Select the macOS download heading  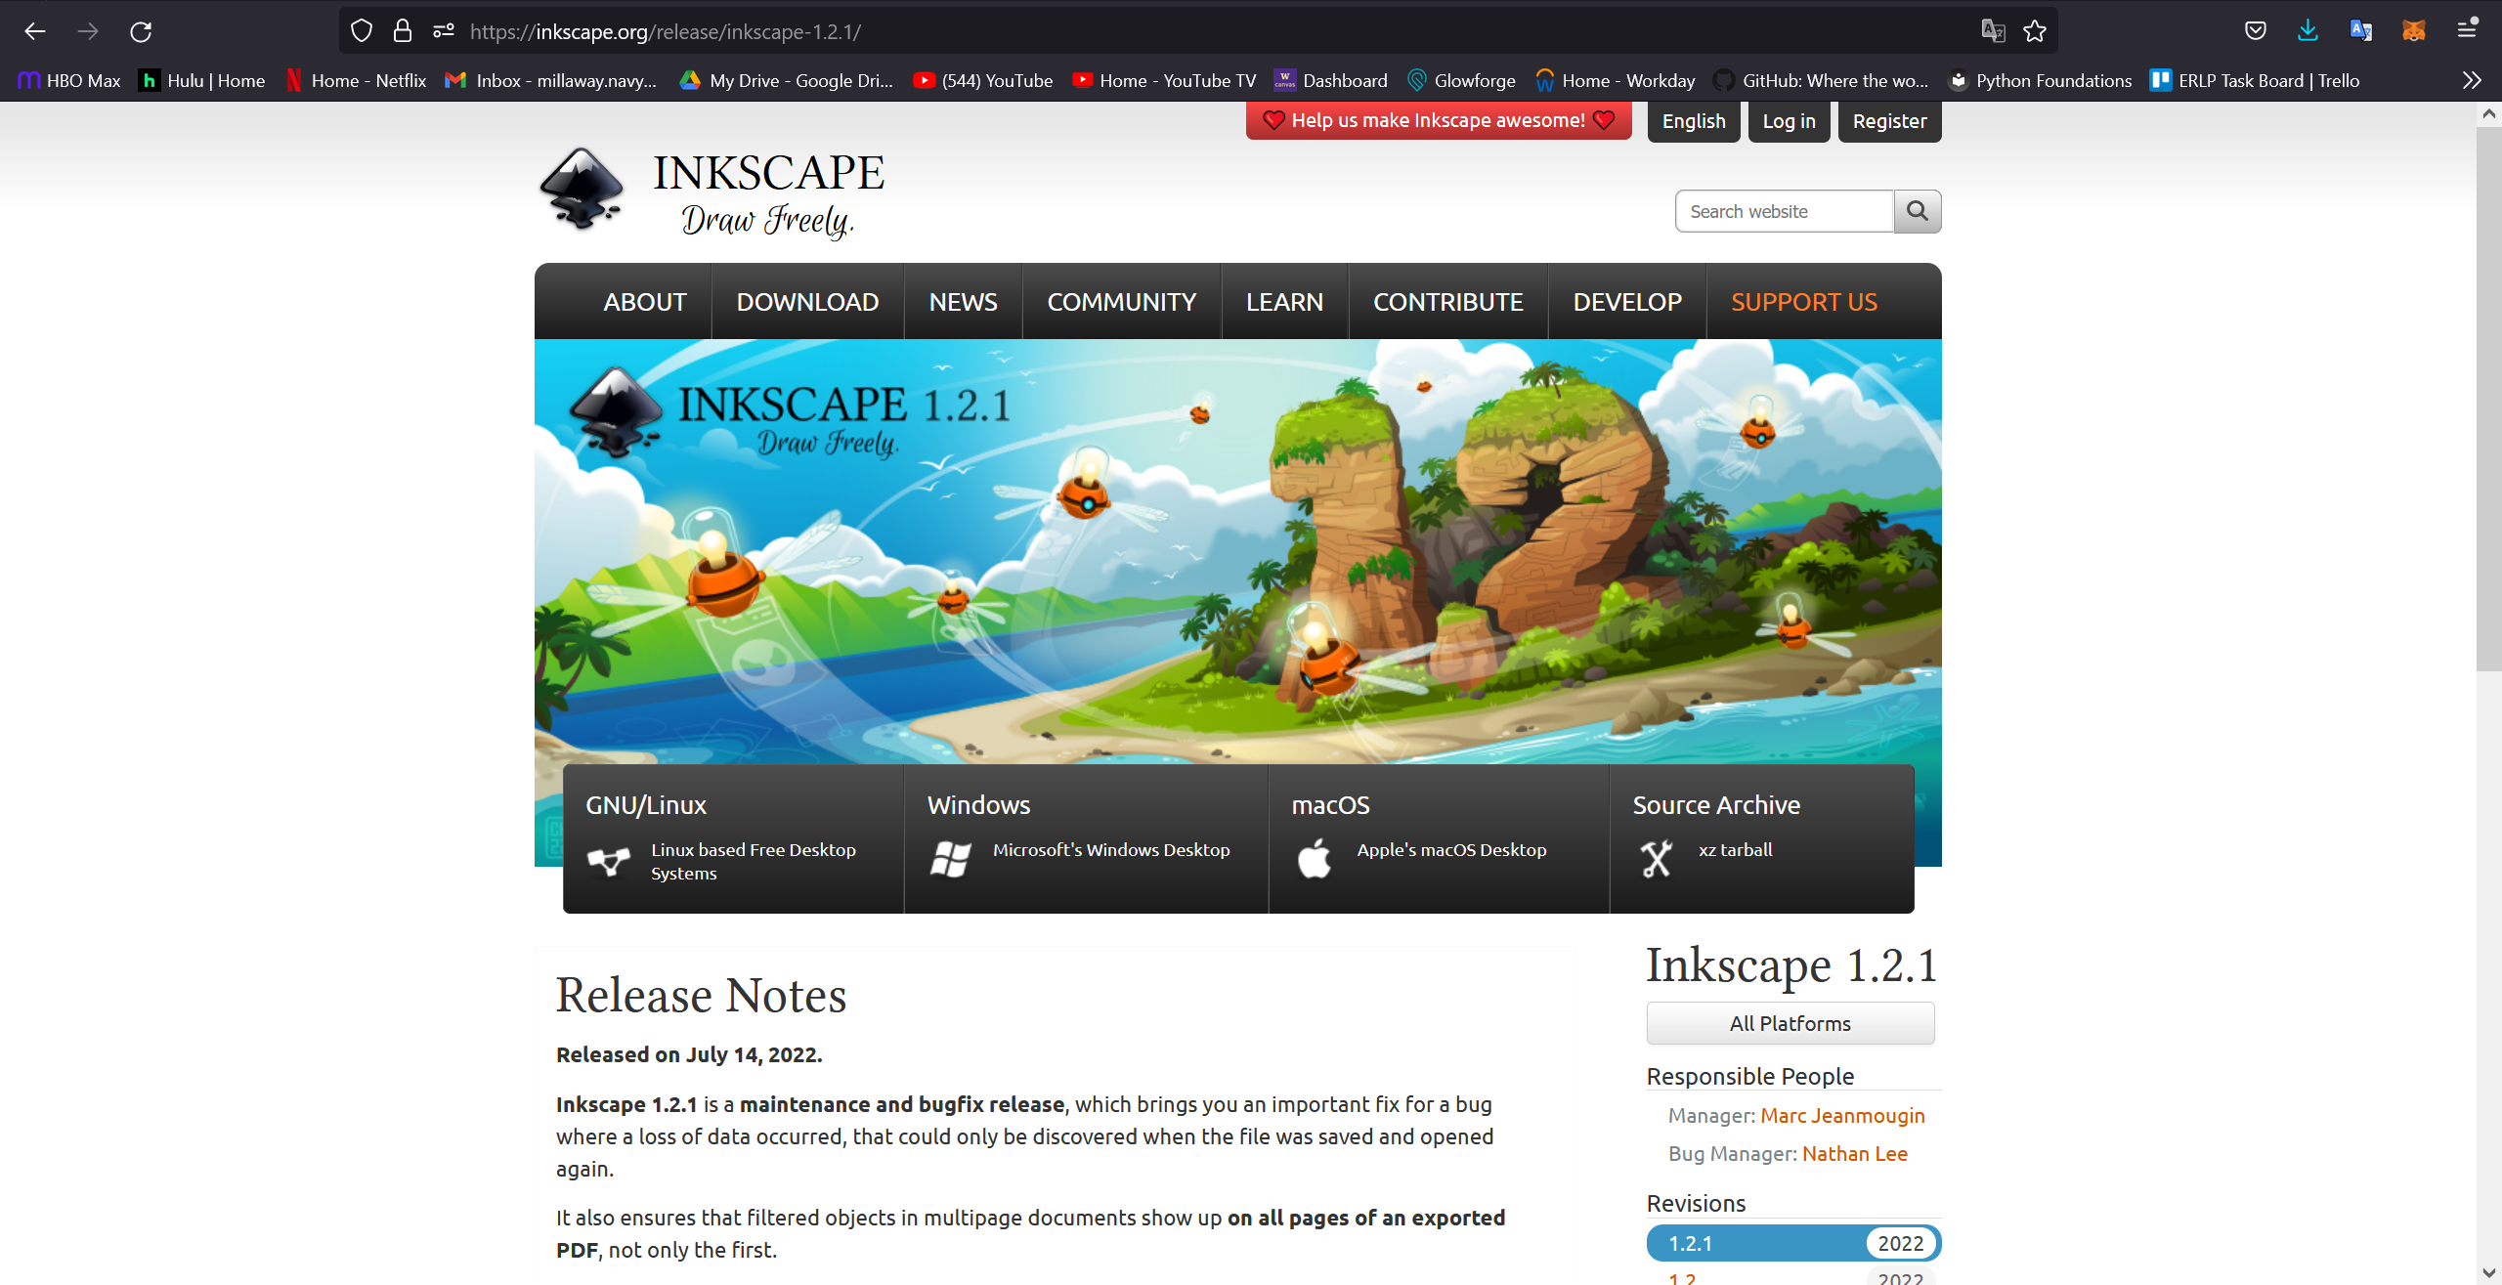[1330, 805]
